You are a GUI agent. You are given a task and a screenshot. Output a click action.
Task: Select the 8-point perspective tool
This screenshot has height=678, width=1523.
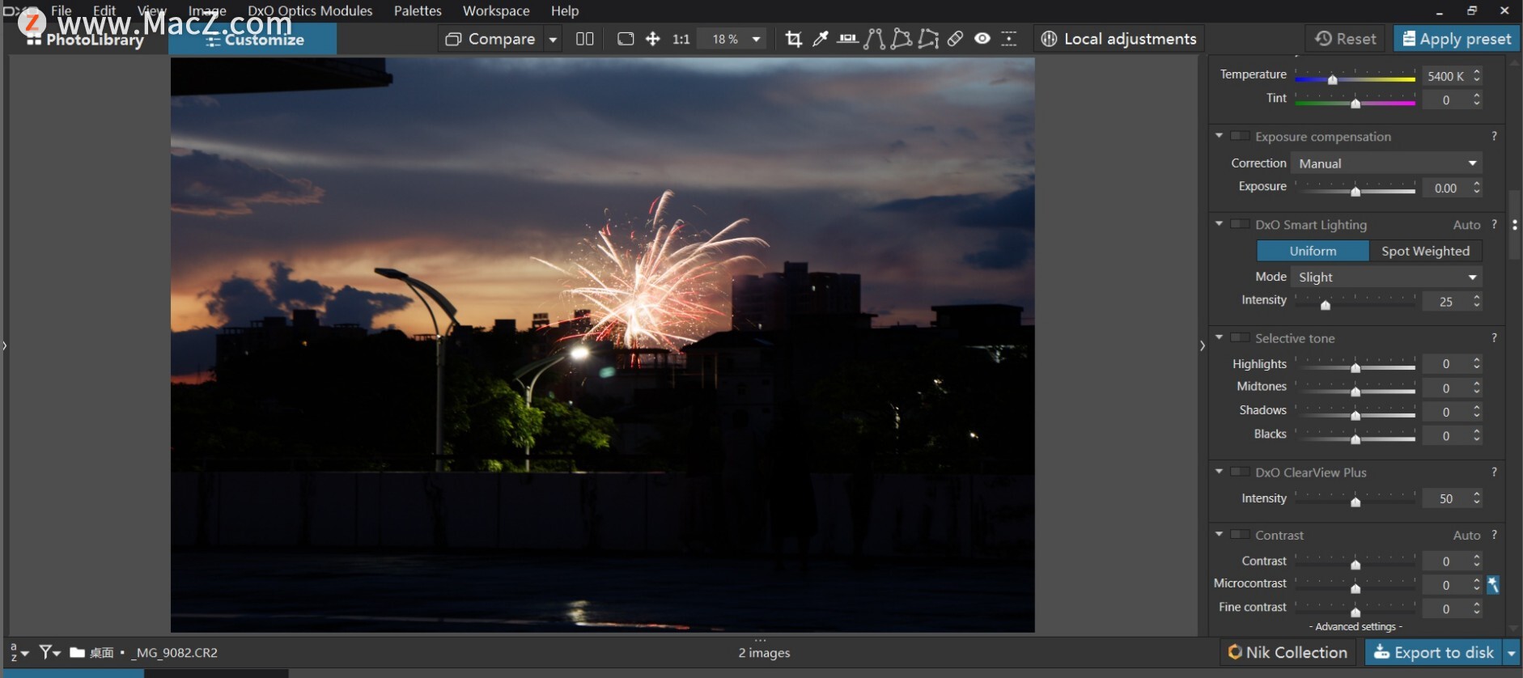click(928, 39)
